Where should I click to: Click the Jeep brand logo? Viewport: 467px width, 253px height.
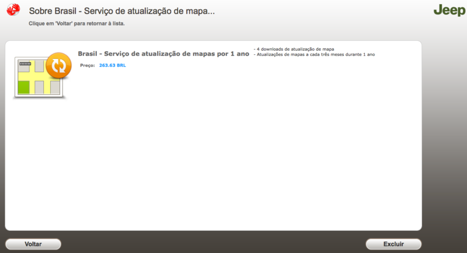(449, 10)
